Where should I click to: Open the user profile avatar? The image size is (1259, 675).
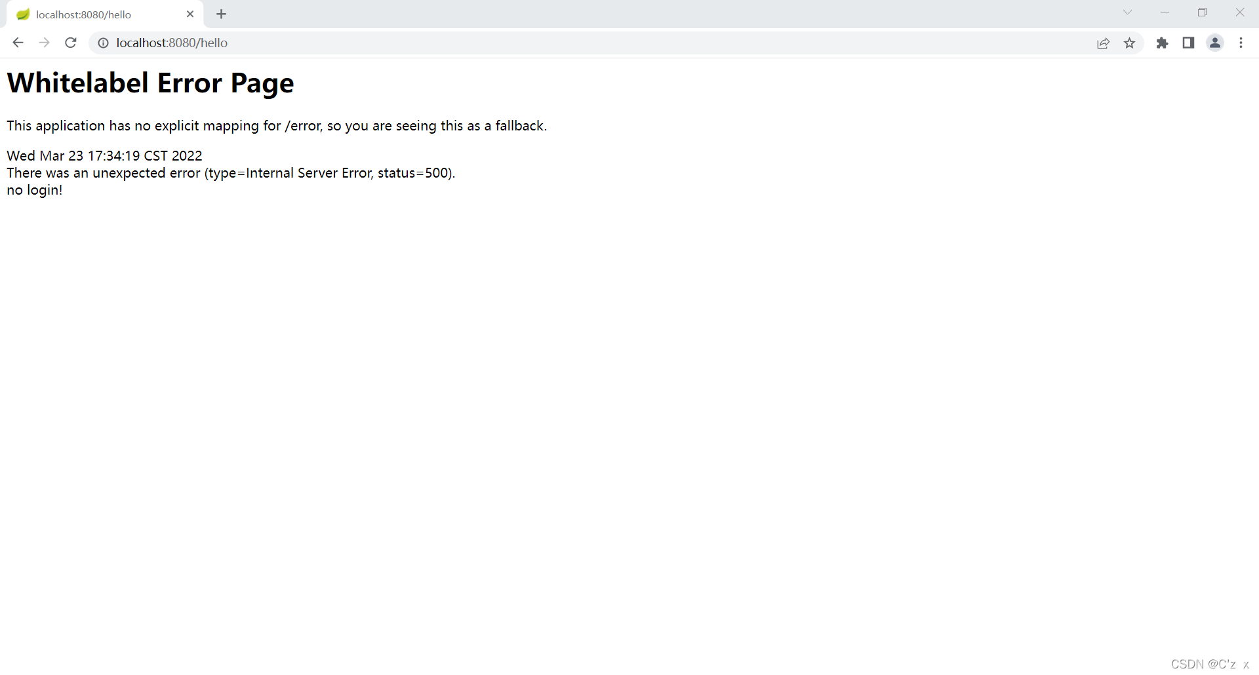[x=1215, y=43]
